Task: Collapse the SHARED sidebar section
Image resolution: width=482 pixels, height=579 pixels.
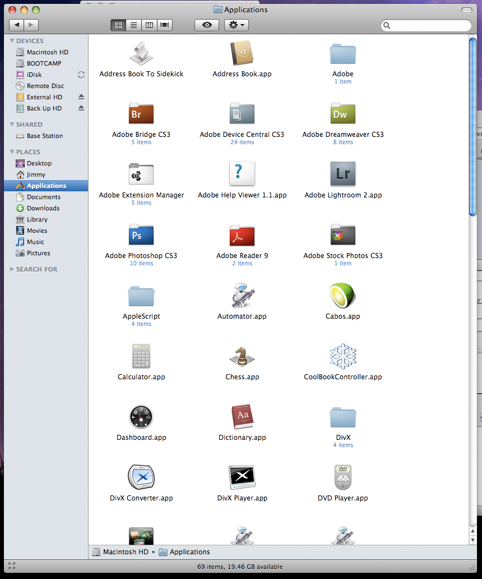Action: 12,125
